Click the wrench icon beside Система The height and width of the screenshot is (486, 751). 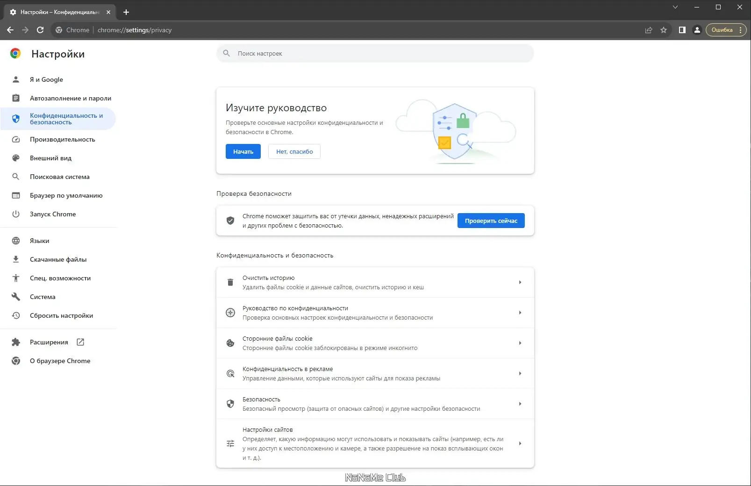pyautogui.click(x=15, y=296)
